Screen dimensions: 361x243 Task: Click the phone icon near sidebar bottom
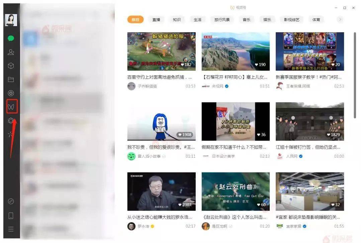click(x=11, y=215)
